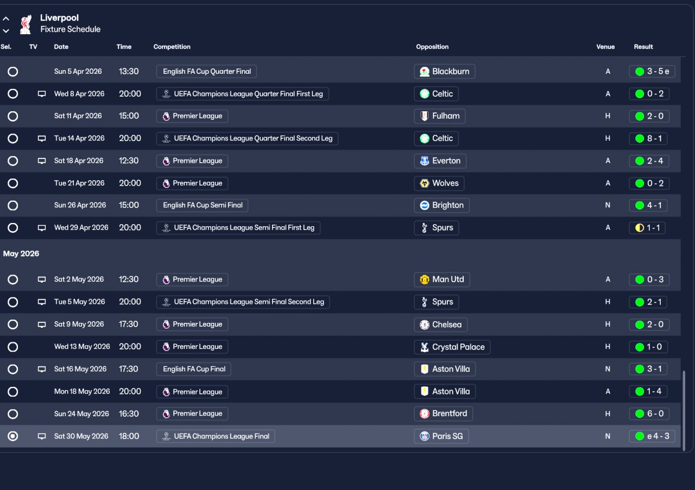Select the radio button for Wed 8 Apr 2026
Viewport: 695px width, 490px height.
click(13, 94)
